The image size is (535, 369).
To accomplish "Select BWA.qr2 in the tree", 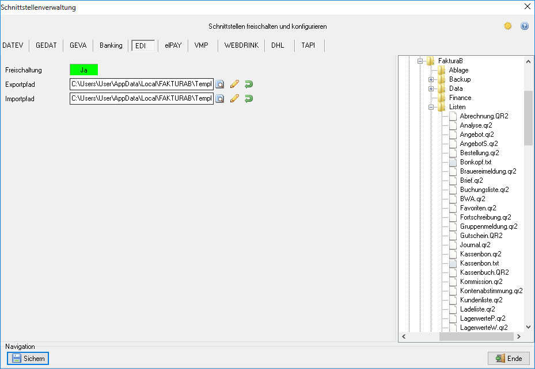I will [x=473, y=199].
